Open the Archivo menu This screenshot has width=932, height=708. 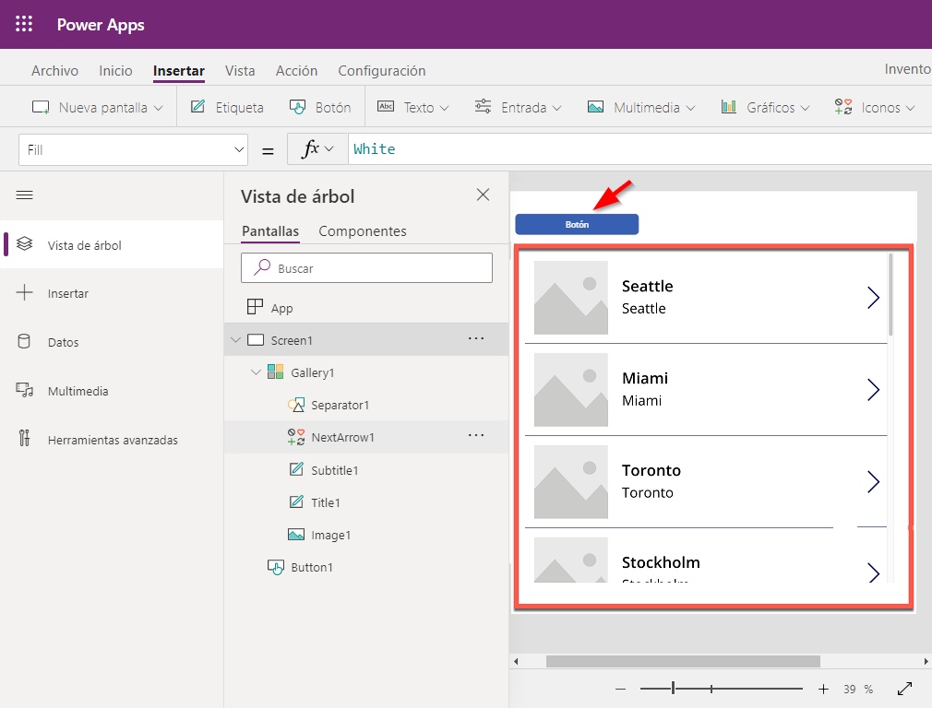coord(54,71)
